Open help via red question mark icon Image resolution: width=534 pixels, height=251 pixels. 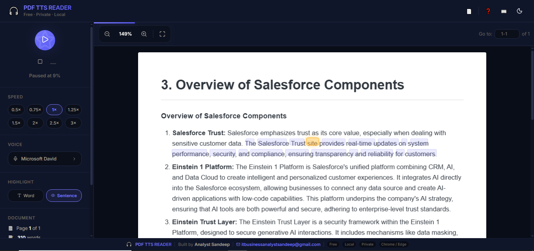tap(488, 11)
